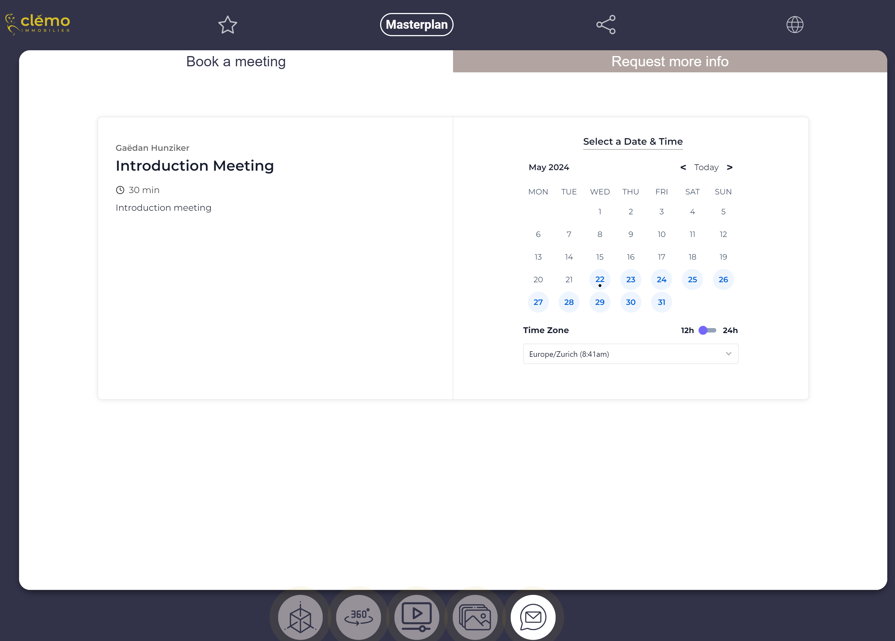
Task: Click the globe language icon
Action: 794,25
